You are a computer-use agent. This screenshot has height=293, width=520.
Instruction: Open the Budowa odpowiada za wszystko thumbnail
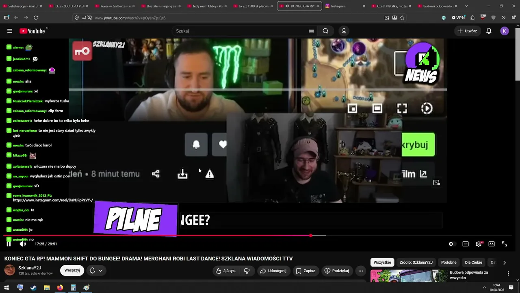coord(409,276)
